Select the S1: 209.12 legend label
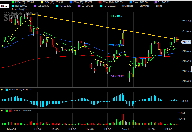Viewport: 192px width, 132px height. (x=164, y=2)
